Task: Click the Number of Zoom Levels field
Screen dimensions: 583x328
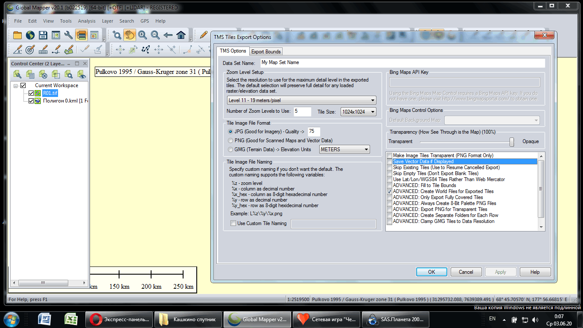Action: click(x=302, y=111)
